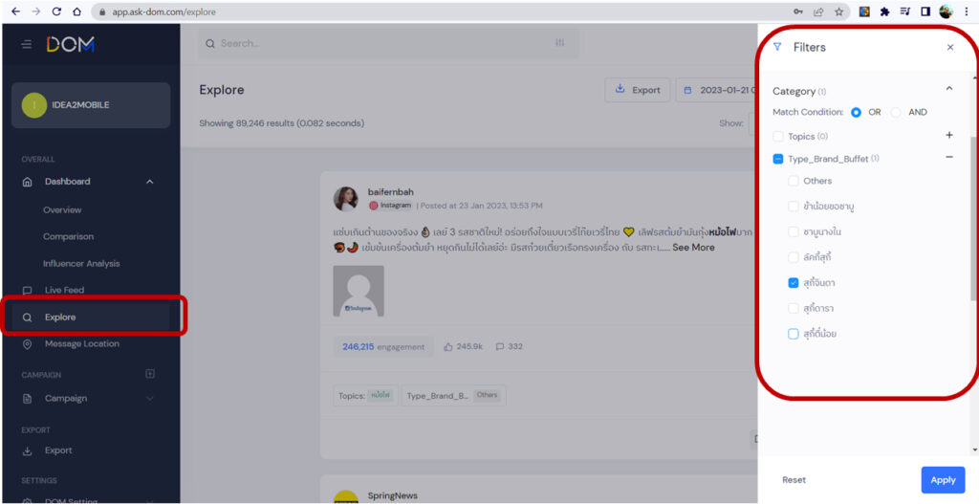Go back in browser history

coord(15,11)
